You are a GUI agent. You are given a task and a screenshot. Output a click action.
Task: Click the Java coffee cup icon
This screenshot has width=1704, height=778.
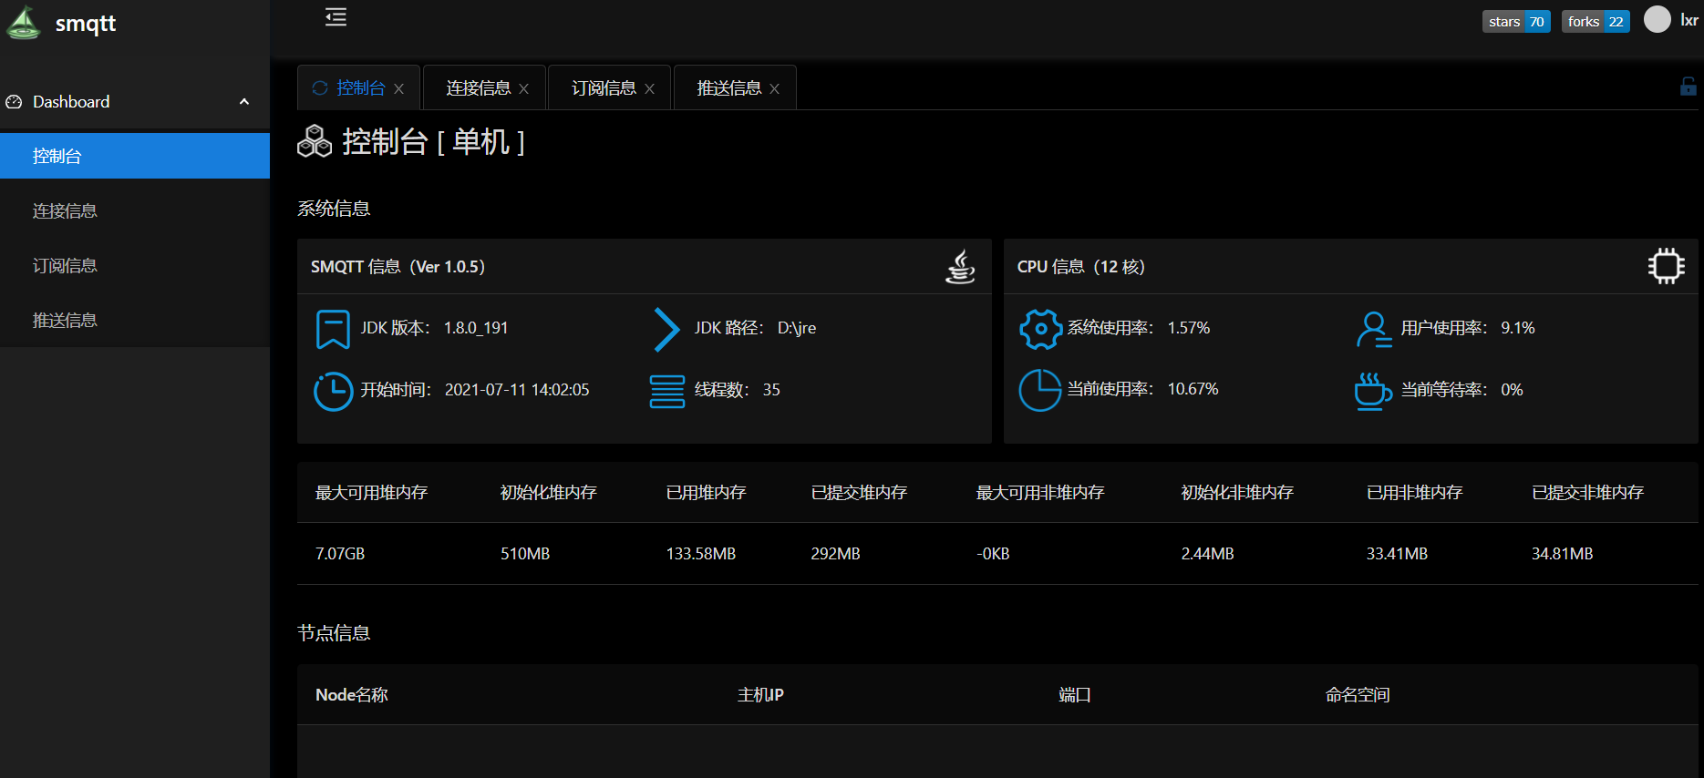click(960, 267)
